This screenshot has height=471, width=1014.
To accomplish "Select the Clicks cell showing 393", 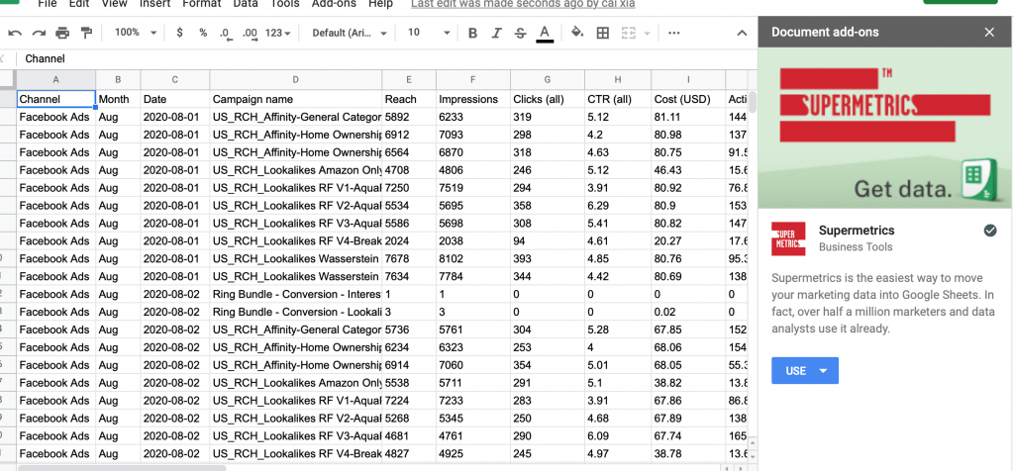I will coord(547,258).
